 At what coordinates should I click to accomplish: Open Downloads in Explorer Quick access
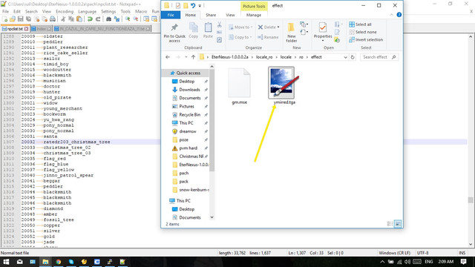coord(189,90)
